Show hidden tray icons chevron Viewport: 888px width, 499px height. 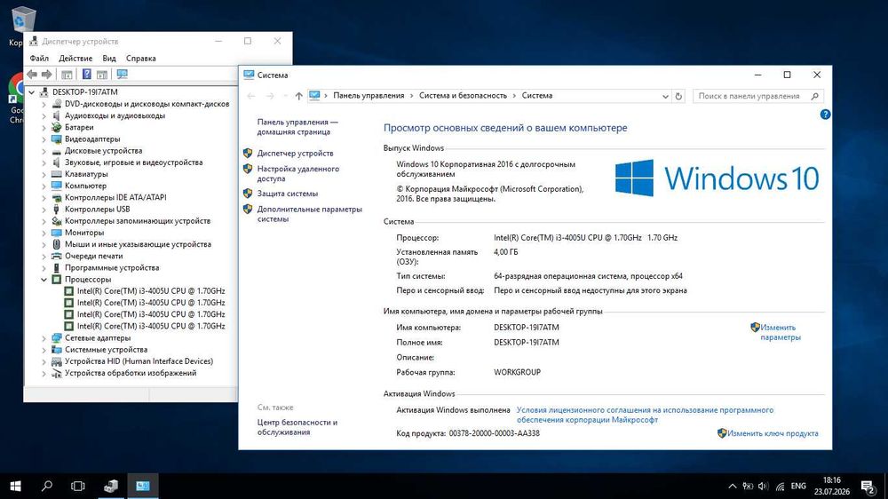click(733, 486)
